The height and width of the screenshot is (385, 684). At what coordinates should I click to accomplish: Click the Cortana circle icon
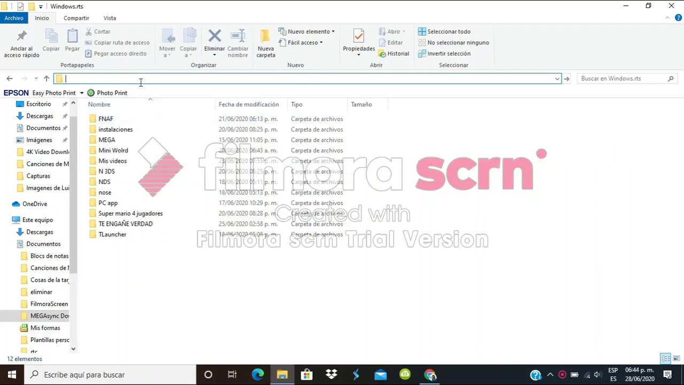(208, 375)
